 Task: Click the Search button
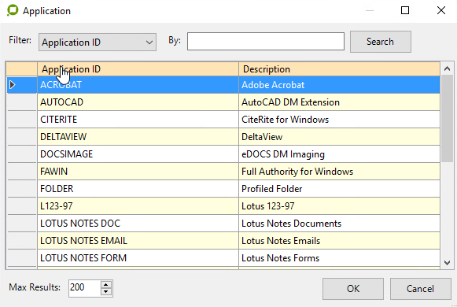click(x=381, y=42)
